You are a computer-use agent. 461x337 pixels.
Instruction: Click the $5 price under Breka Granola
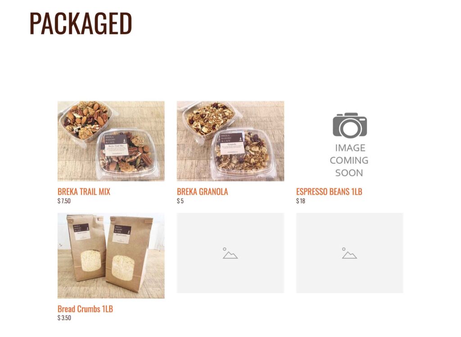[x=180, y=201]
